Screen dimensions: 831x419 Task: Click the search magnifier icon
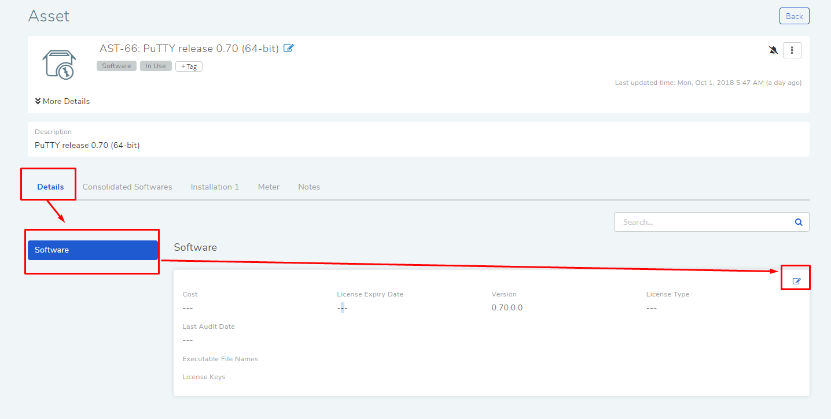(x=799, y=222)
